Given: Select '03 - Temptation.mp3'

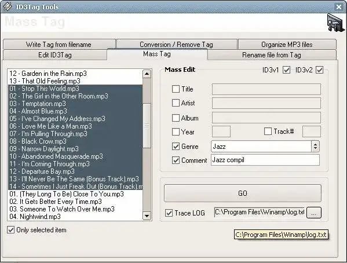Looking at the screenshot, I should (75, 104).
